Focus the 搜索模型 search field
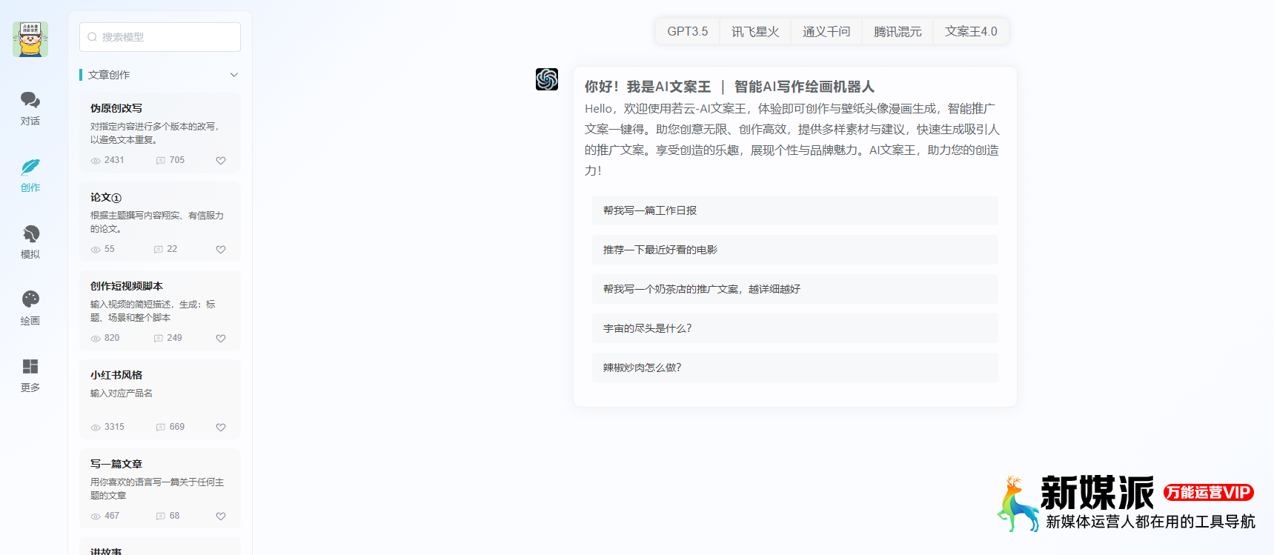Screen dimensions: 1274x555 pos(160,37)
